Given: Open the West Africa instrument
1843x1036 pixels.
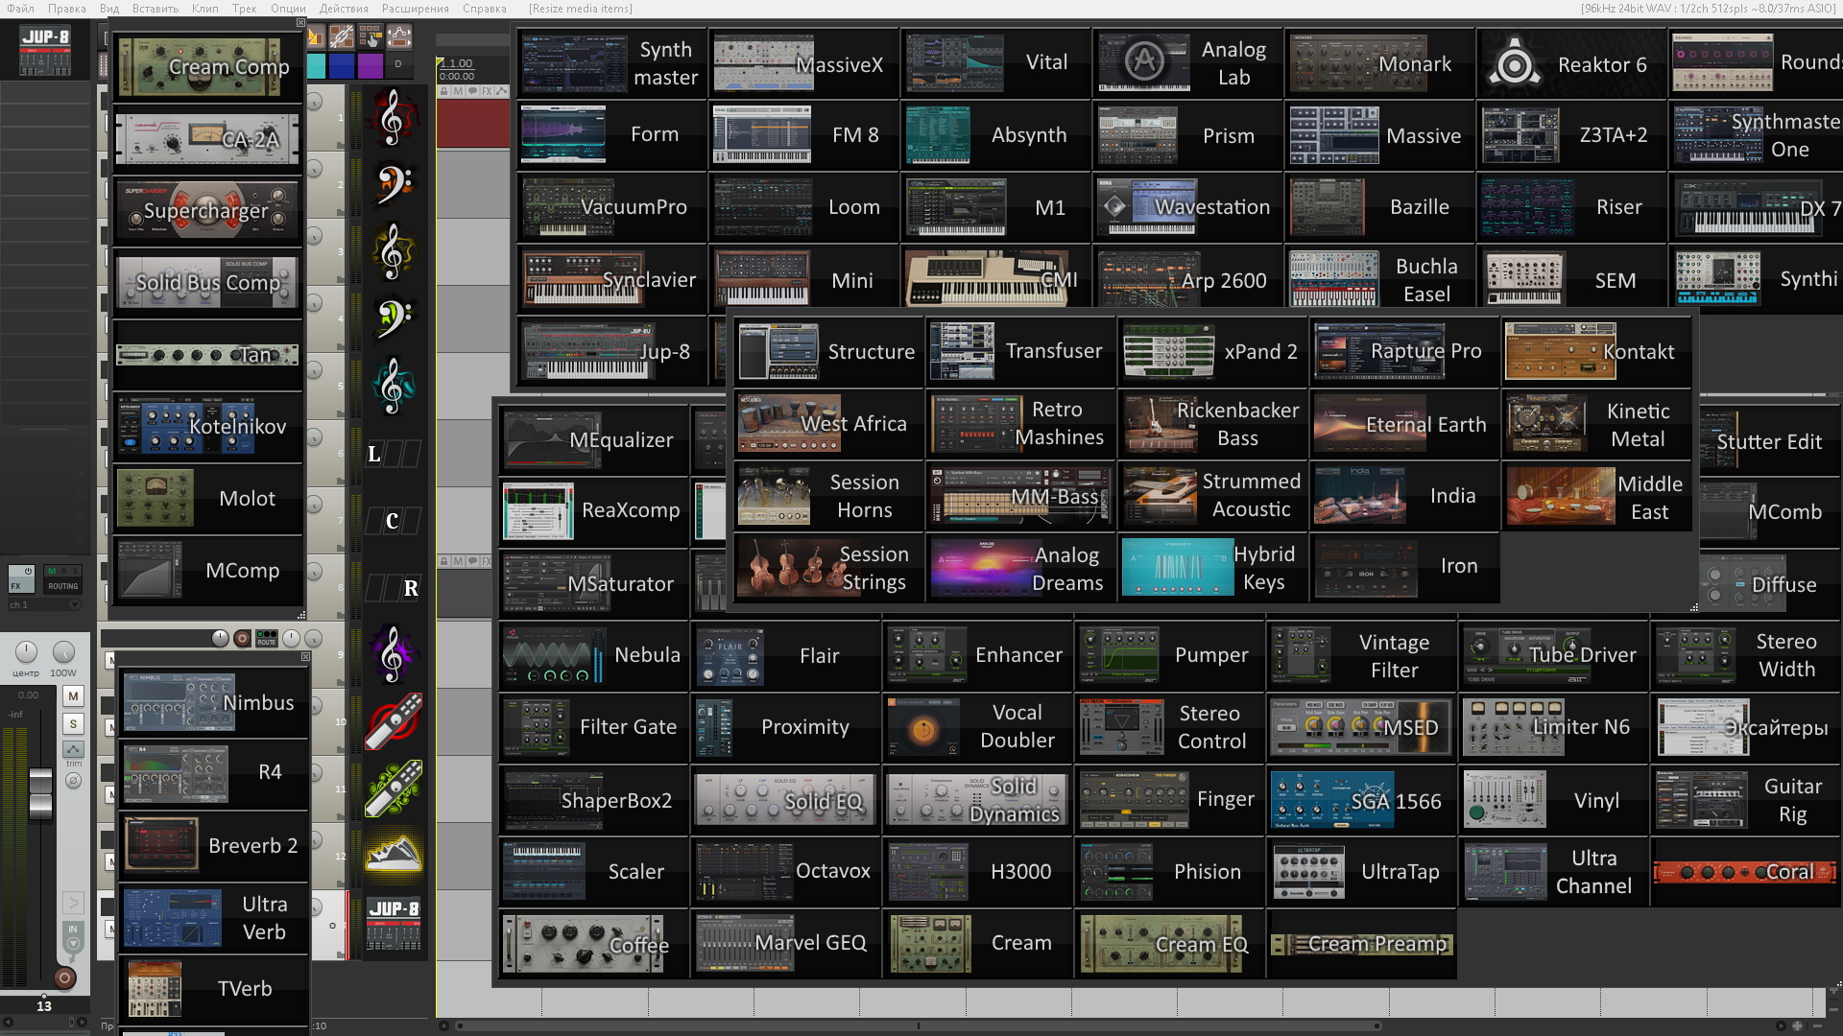Looking at the screenshot, I should pyautogui.click(x=828, y=423).
